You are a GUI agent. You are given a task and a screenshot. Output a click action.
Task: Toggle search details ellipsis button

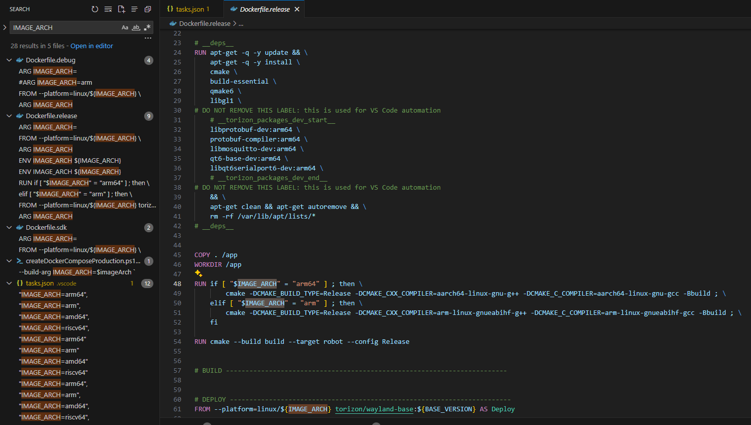148,38
